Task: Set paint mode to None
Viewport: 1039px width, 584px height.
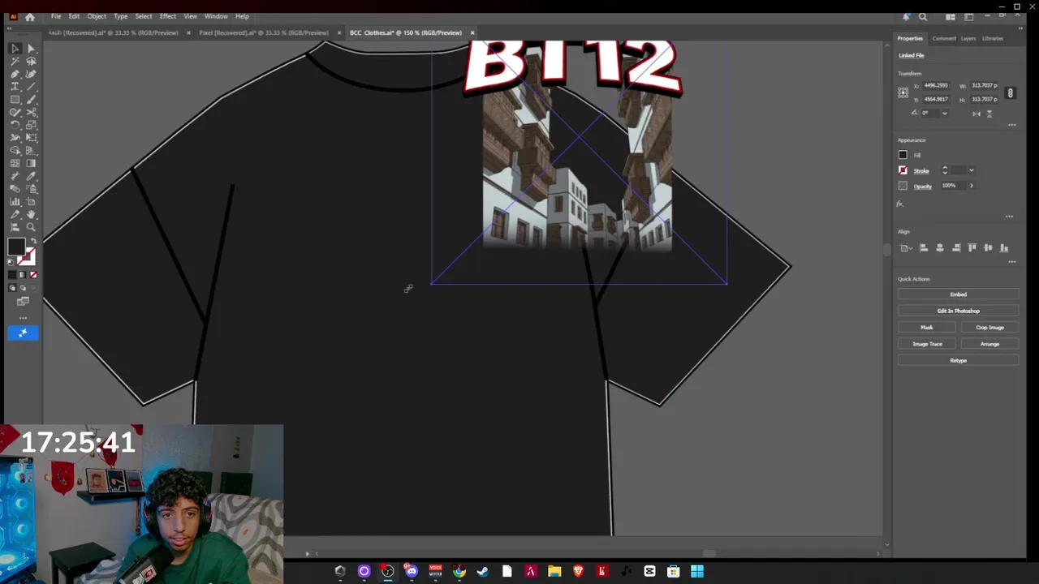Action: tap(33, 275)
